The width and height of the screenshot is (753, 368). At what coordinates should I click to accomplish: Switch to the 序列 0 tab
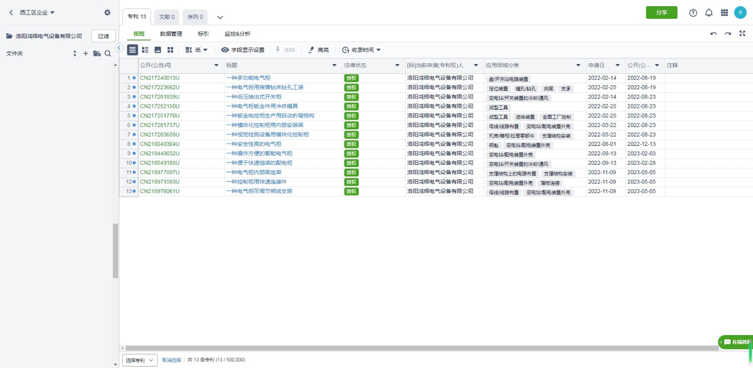195,17
